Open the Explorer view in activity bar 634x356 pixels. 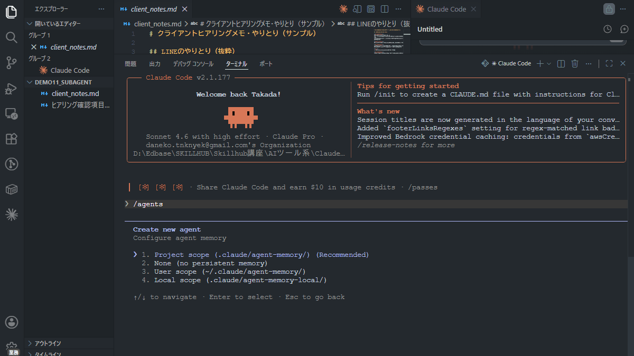11,12
